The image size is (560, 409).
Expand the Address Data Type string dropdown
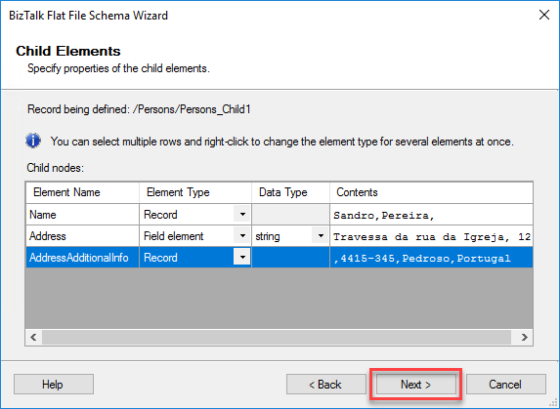(x=321, y=235)
